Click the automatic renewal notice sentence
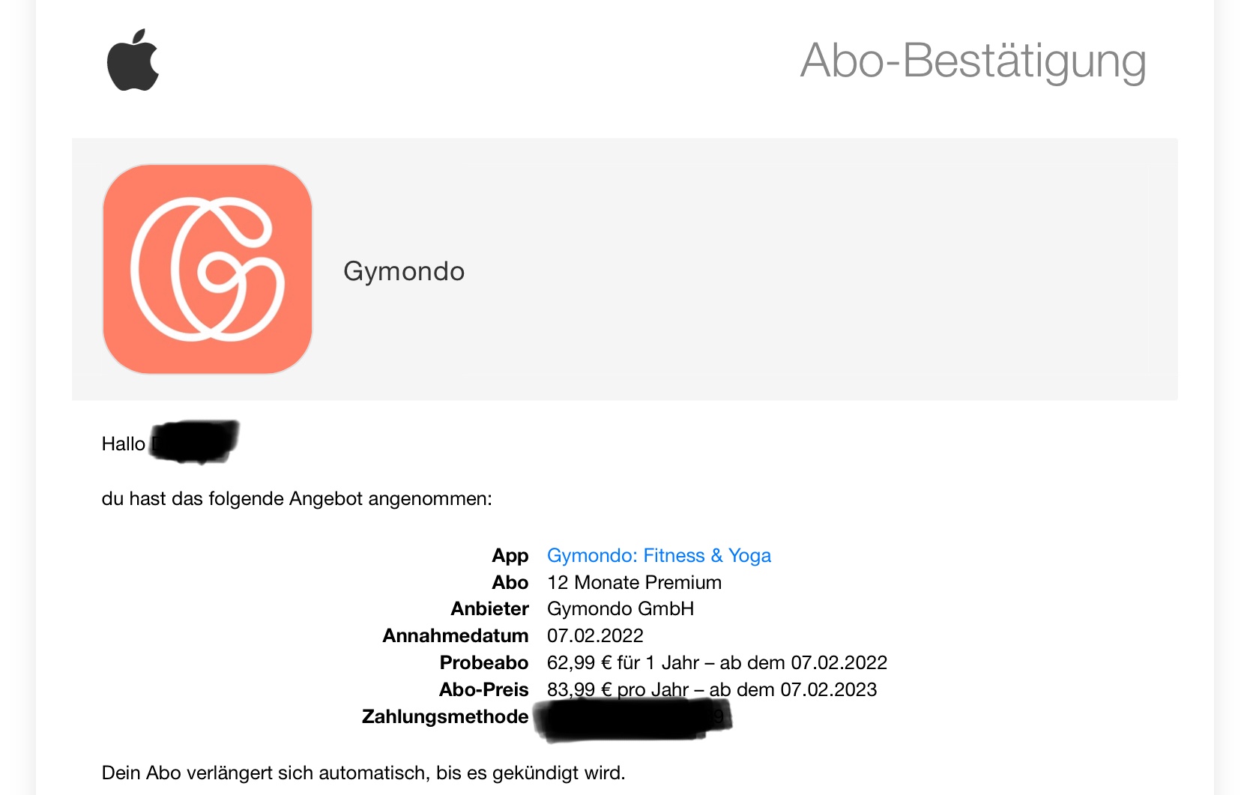Viewport: 1250px width, 795px height. coord(363,773)
